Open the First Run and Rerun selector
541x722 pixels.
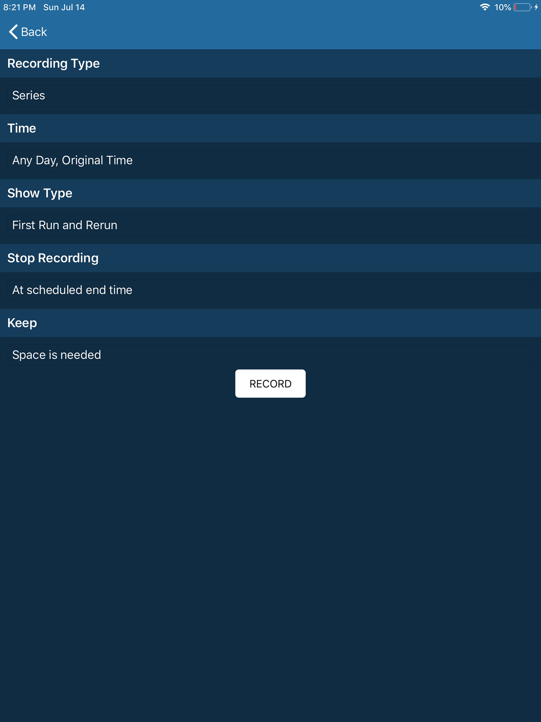[x=270, y=225]
